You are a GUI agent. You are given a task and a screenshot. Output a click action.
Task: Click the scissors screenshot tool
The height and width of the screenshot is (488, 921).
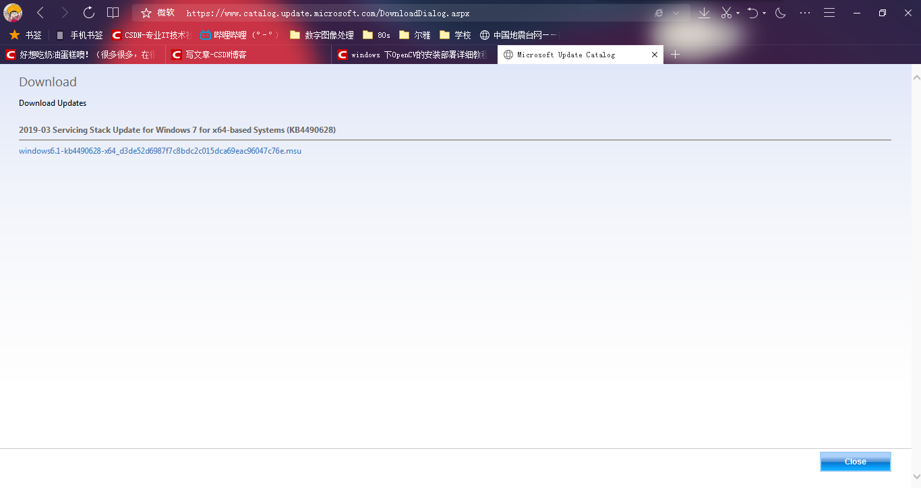coord(726,13)
